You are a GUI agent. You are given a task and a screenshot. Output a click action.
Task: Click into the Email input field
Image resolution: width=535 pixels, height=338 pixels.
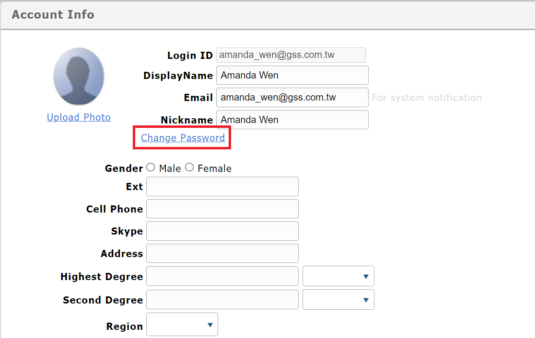click(x=292, y=97)
